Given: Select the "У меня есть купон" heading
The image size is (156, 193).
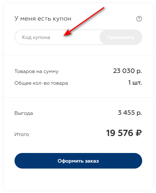Looking at the screenshot, I should [43, 18].
